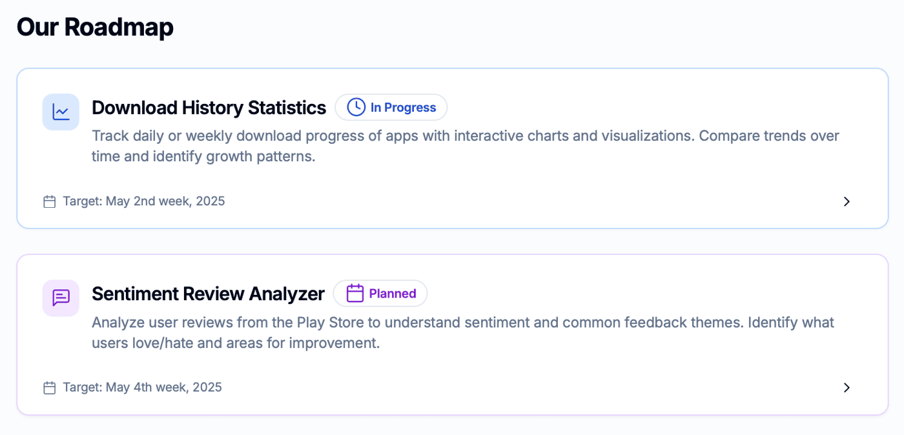
Task: Expand Sentiment Review Analyzer with its right chevron
Action: 847,388
